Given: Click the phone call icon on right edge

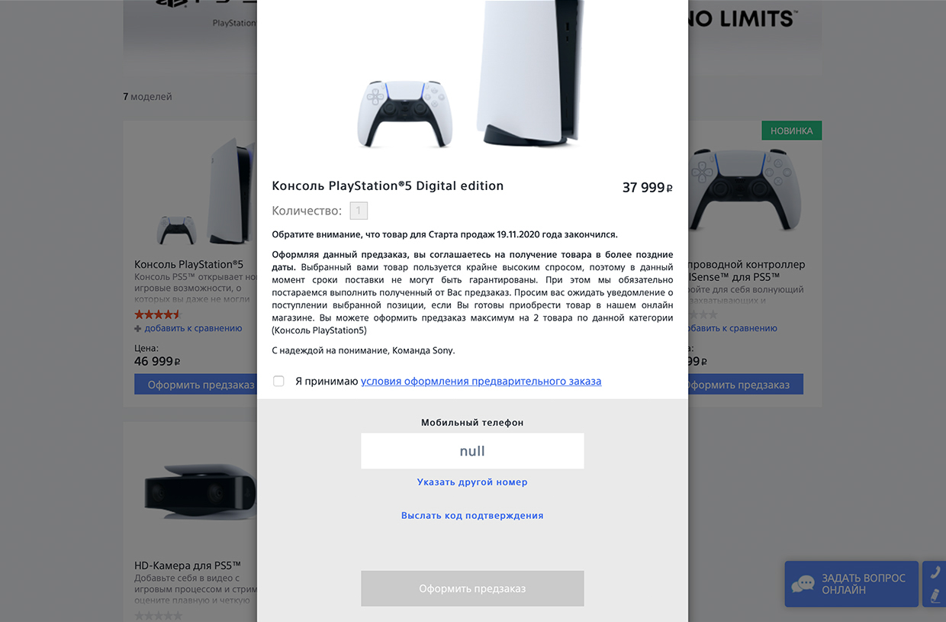Looking at the screenshot, I should 935,572.
